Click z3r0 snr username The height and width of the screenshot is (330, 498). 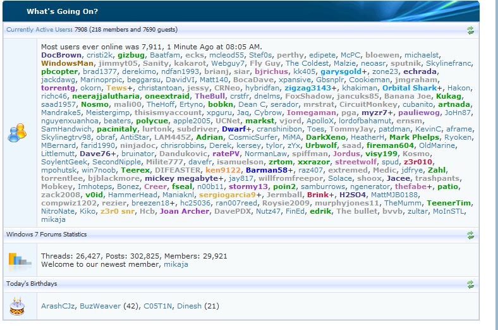(x=117, y=211)
